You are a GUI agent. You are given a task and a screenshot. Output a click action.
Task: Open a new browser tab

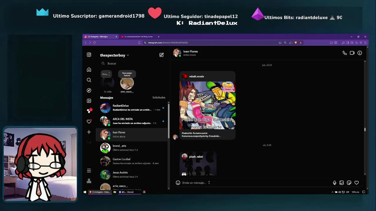[x=158, y=37]
